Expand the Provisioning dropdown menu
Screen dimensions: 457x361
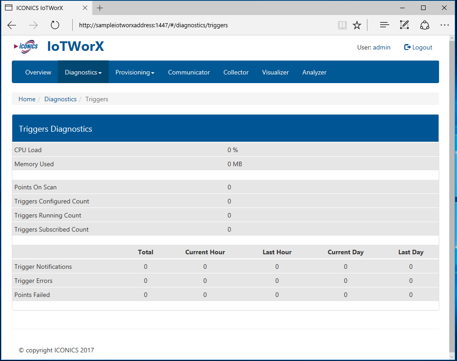(x=135, y=72)
